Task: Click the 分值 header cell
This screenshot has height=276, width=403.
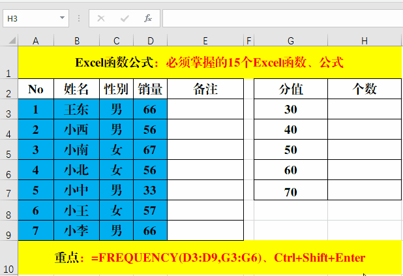Action: [x=291, y=89]
